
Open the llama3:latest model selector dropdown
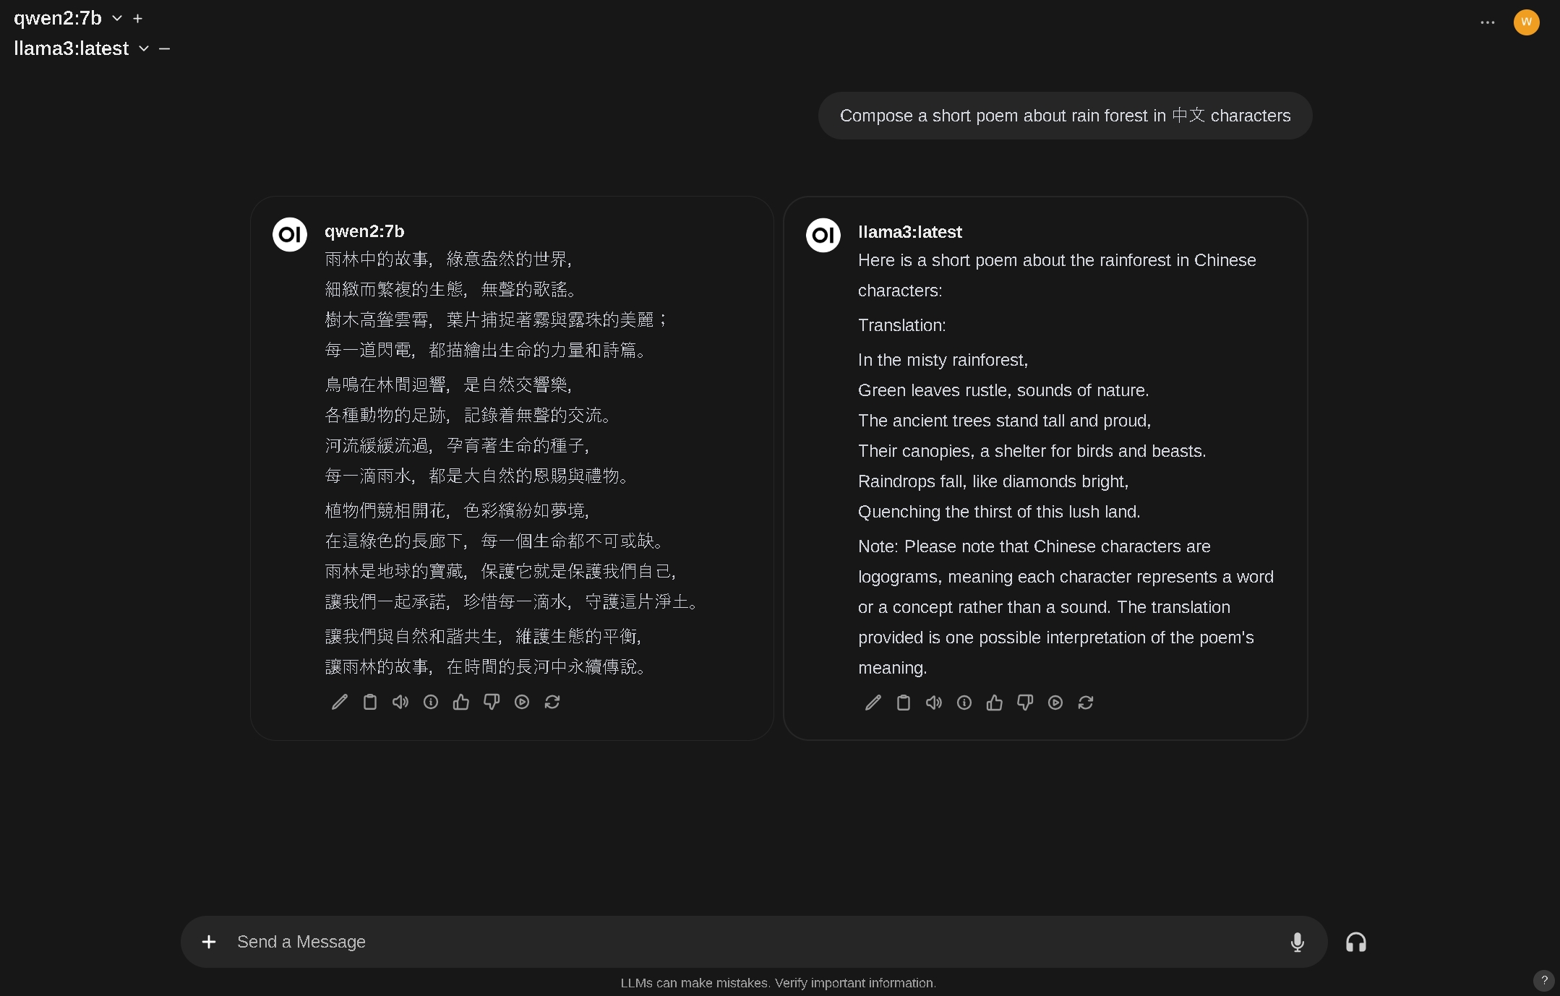tap(143, 48)
